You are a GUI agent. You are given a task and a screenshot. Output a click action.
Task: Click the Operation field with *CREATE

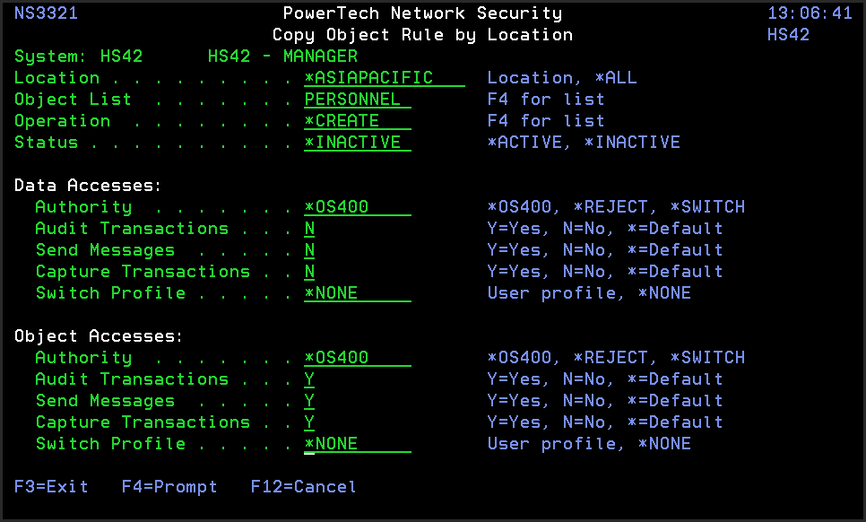(x=357, y=121)
